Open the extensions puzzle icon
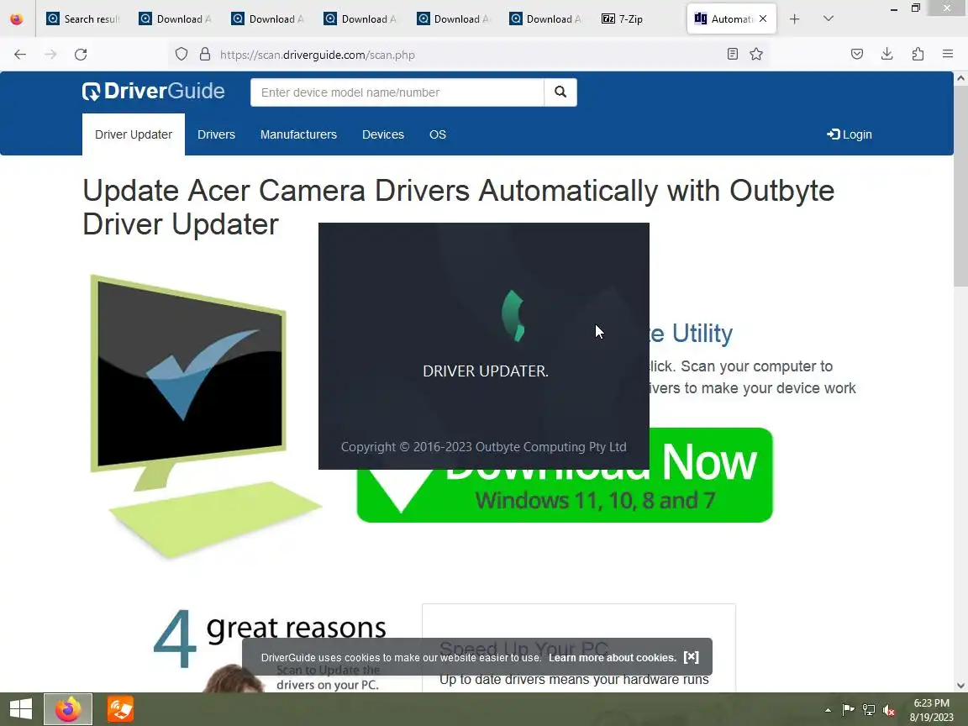Image resolution: width=968 pixels, height=726 pixels. pyautogui.click(x=918, y=55)
